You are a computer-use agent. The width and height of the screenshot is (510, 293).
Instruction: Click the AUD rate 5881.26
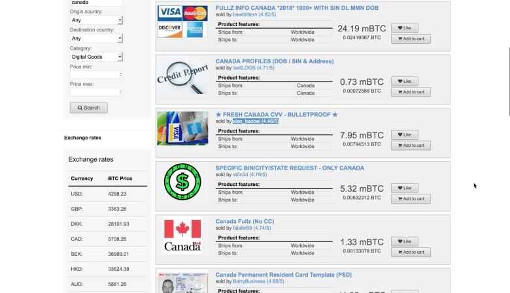click(117, 284)
